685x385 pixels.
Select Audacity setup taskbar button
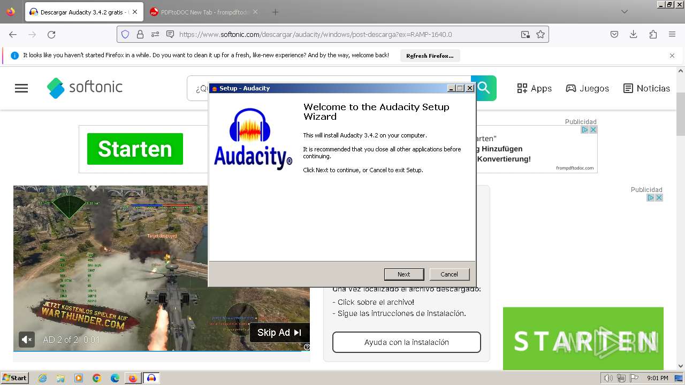pyautogui.click(x=151, y=378)
